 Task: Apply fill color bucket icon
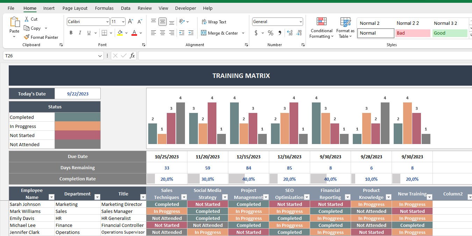click(120, 33)
